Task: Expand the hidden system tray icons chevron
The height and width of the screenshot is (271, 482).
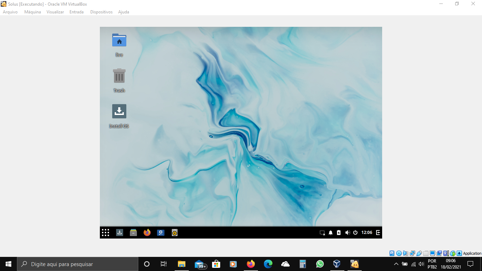Action: [396, 264]
